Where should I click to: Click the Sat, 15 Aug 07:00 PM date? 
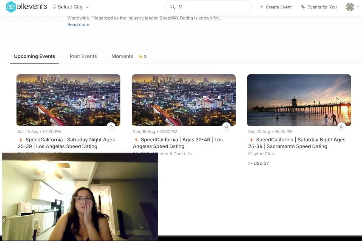pyautogui.click(x=39, y=132)
